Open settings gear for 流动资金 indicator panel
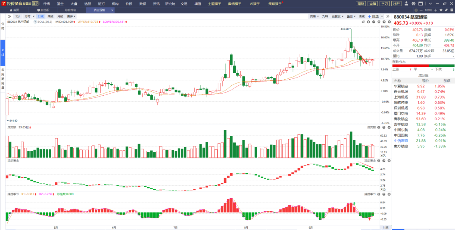 pos(379,161)
